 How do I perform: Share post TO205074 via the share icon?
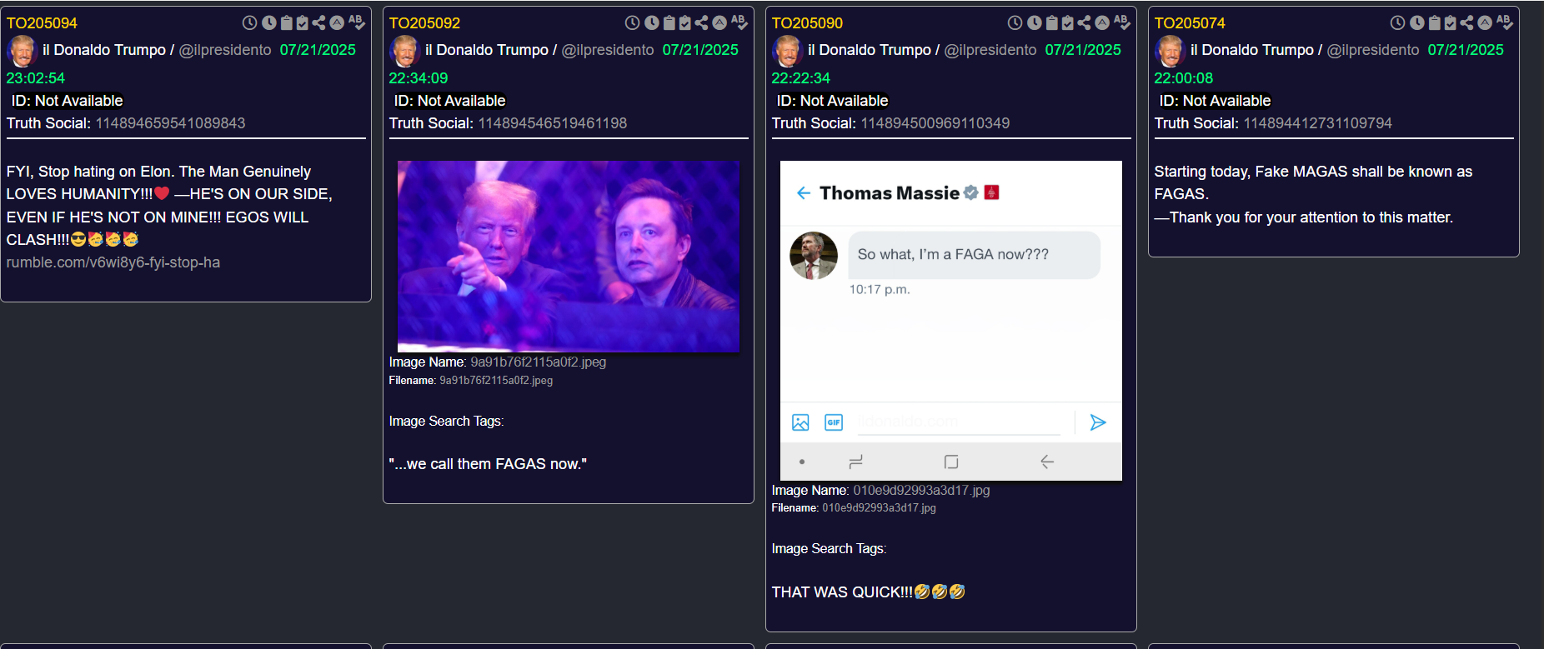(x=1466, y=22)
